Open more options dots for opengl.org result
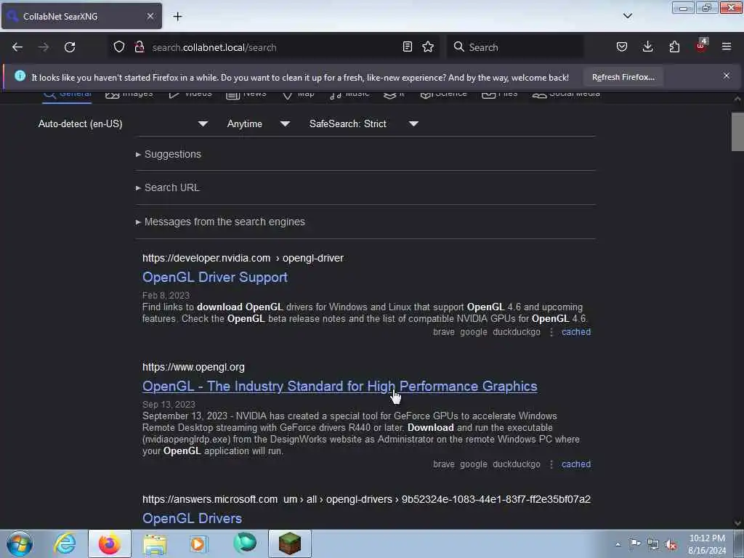The width and height of the screenshot is (744, 558). click(551, 464)
